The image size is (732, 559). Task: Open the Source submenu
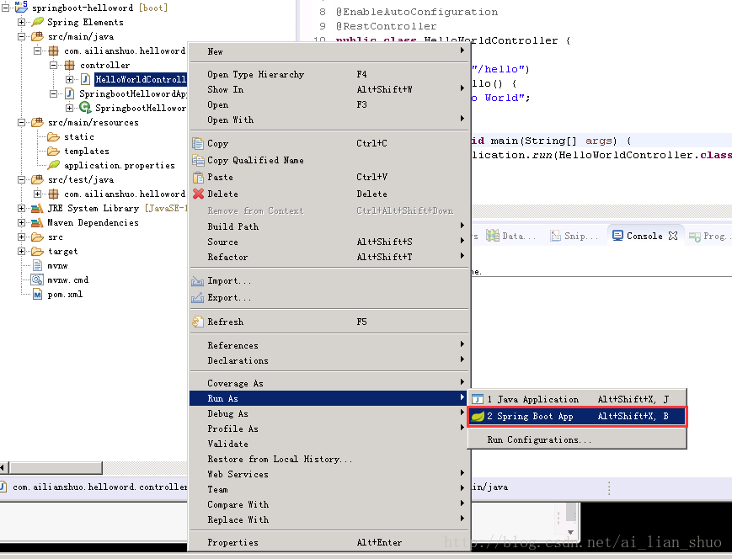[329, 242]
